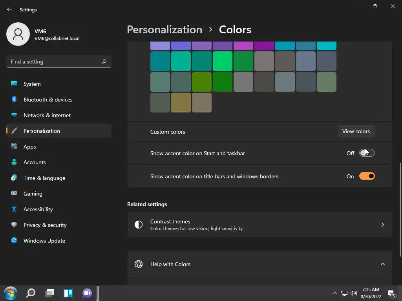Click the Contrast themes half-circle icon
Image resolution: width=402 pixels, height=301 pixels.
click(139, 225)
